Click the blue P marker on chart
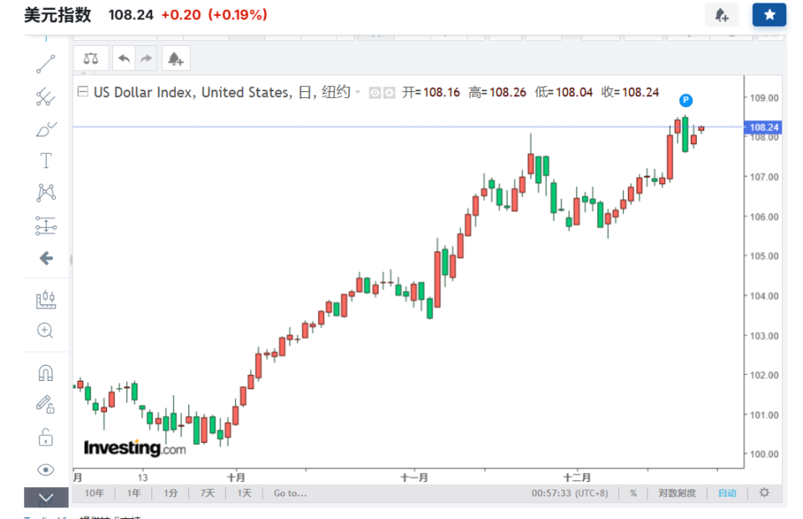 pos(686,100)
